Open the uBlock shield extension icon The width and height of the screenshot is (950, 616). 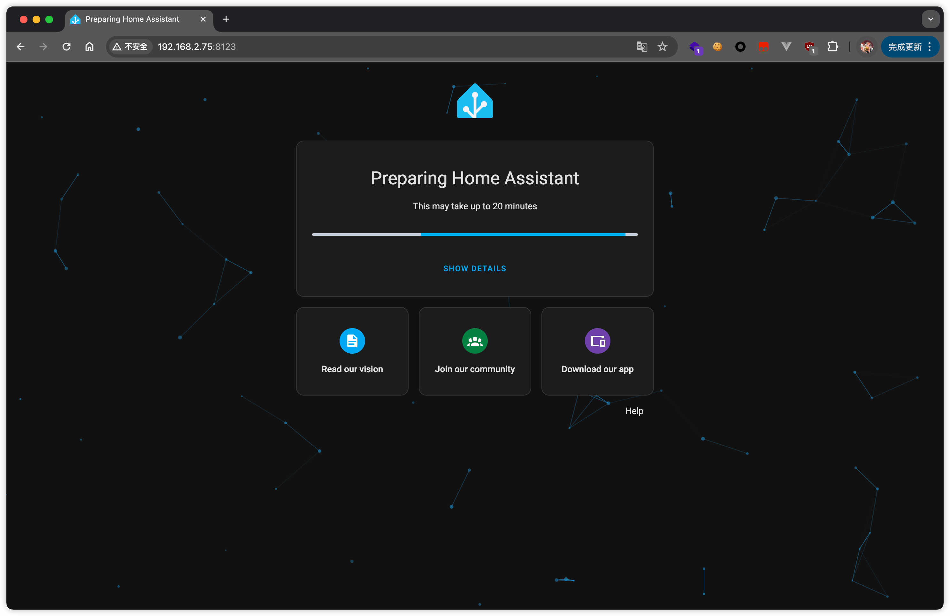pyautogui.click(x=809, y=47)
